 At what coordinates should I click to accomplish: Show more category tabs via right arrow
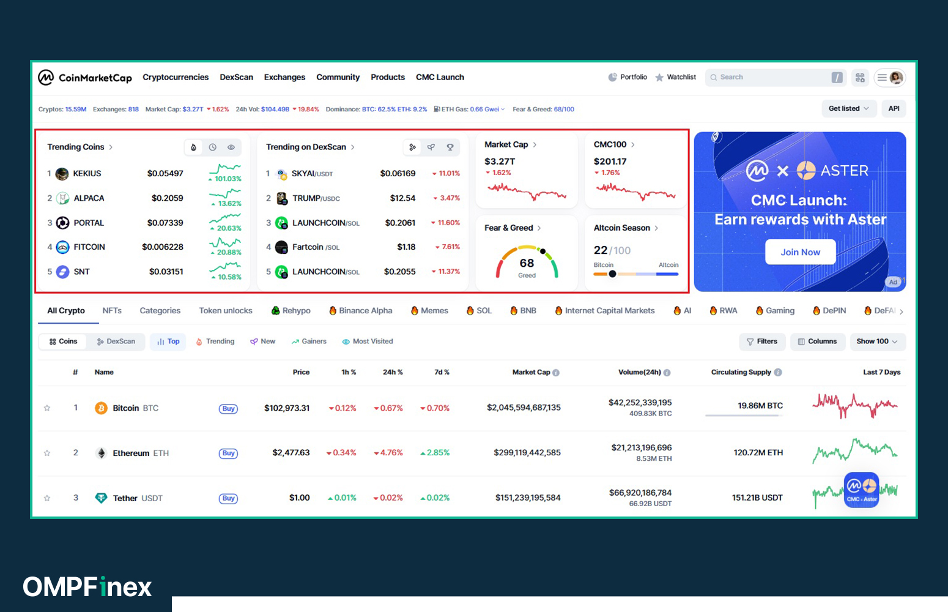point(901,312)
